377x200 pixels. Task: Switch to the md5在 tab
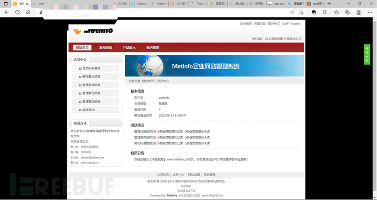[315, 4]
